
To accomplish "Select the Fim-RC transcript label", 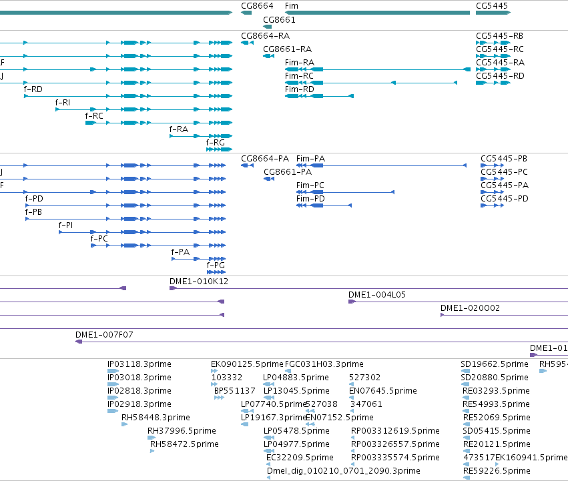I will [299, 76].
